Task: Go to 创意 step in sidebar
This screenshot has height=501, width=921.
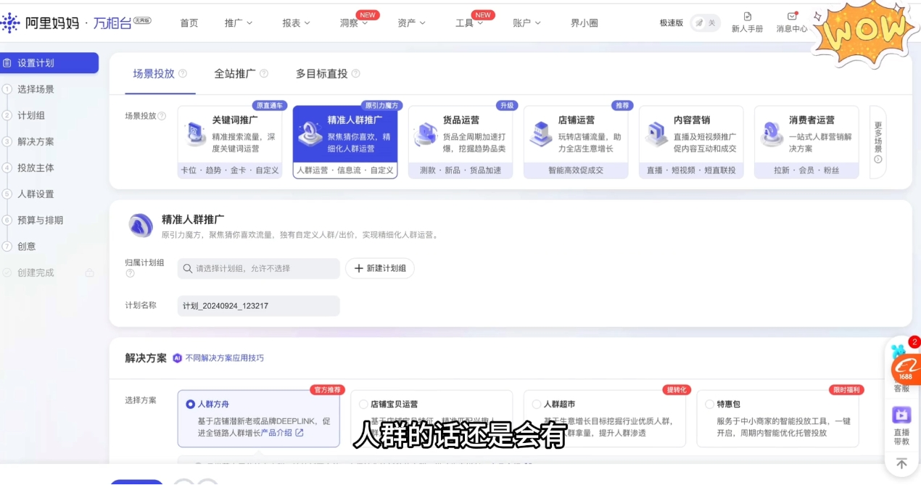Action: (26, 246)
